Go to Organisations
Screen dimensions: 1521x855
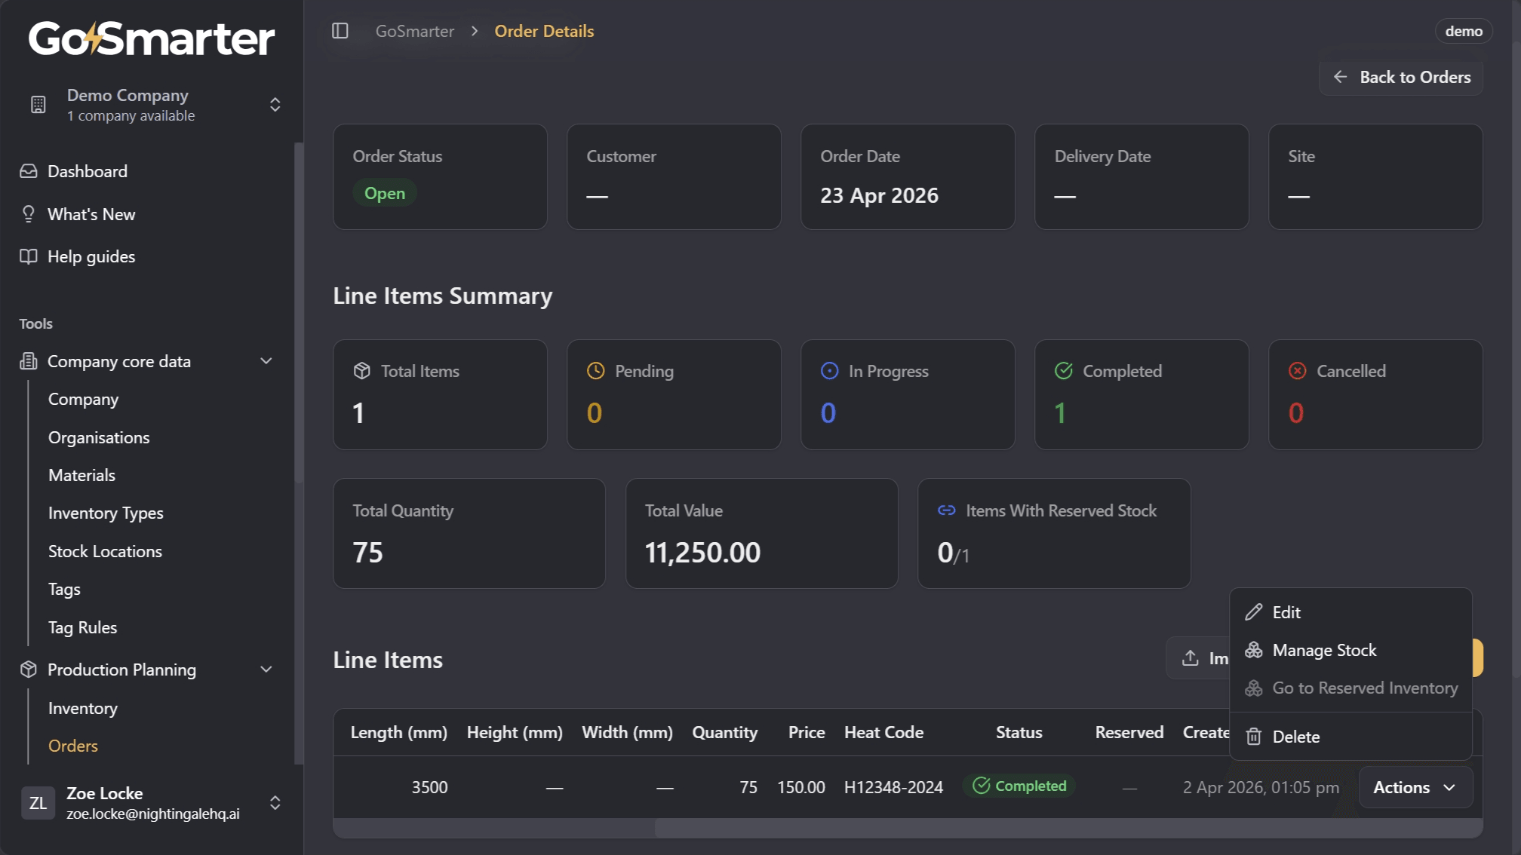[x=99, y=437]
